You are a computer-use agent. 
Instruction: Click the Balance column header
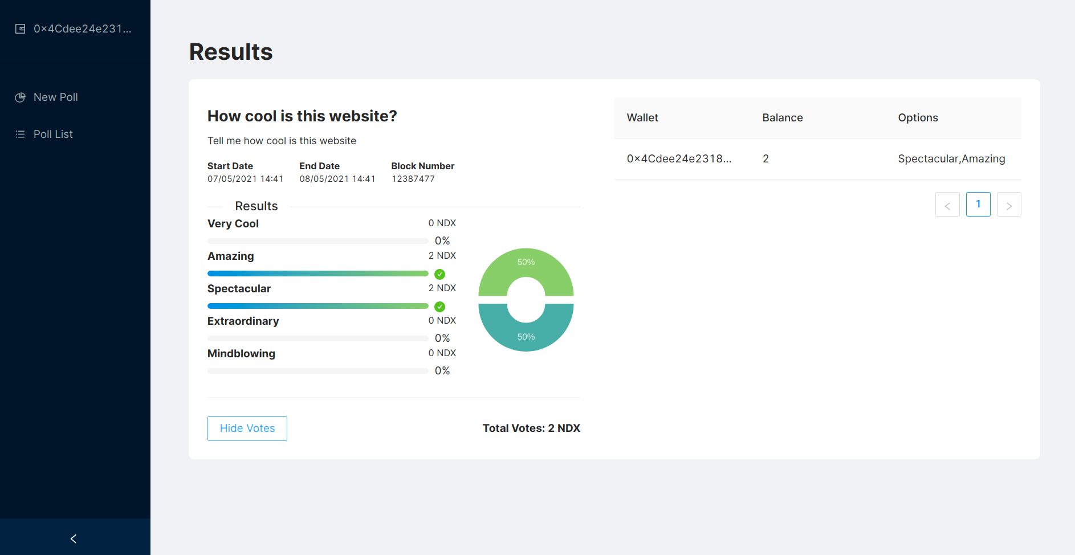782,118
